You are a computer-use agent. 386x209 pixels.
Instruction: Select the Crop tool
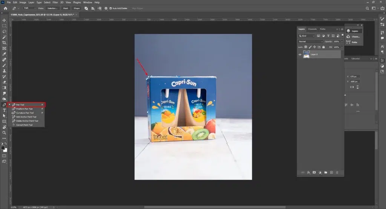click(4, 43)
